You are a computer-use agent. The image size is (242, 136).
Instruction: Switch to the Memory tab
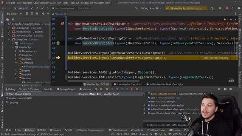tap(85, 89)
